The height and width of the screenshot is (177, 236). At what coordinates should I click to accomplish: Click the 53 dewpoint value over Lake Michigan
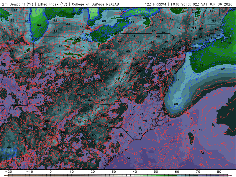pyautogui.click(x=39, y=25)
